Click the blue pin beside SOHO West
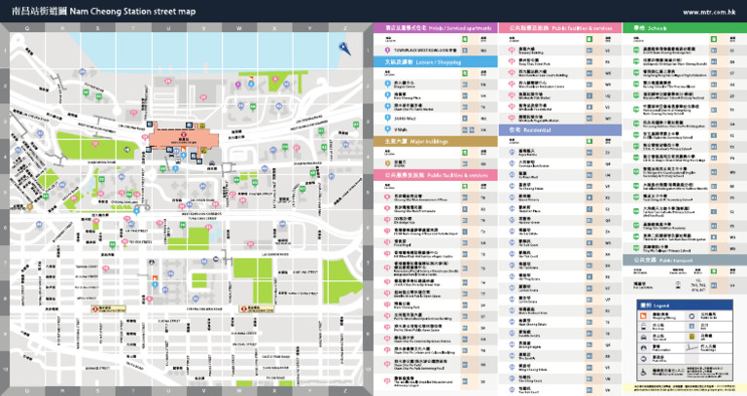Screen dimensions: 747x396 (387, 118)
